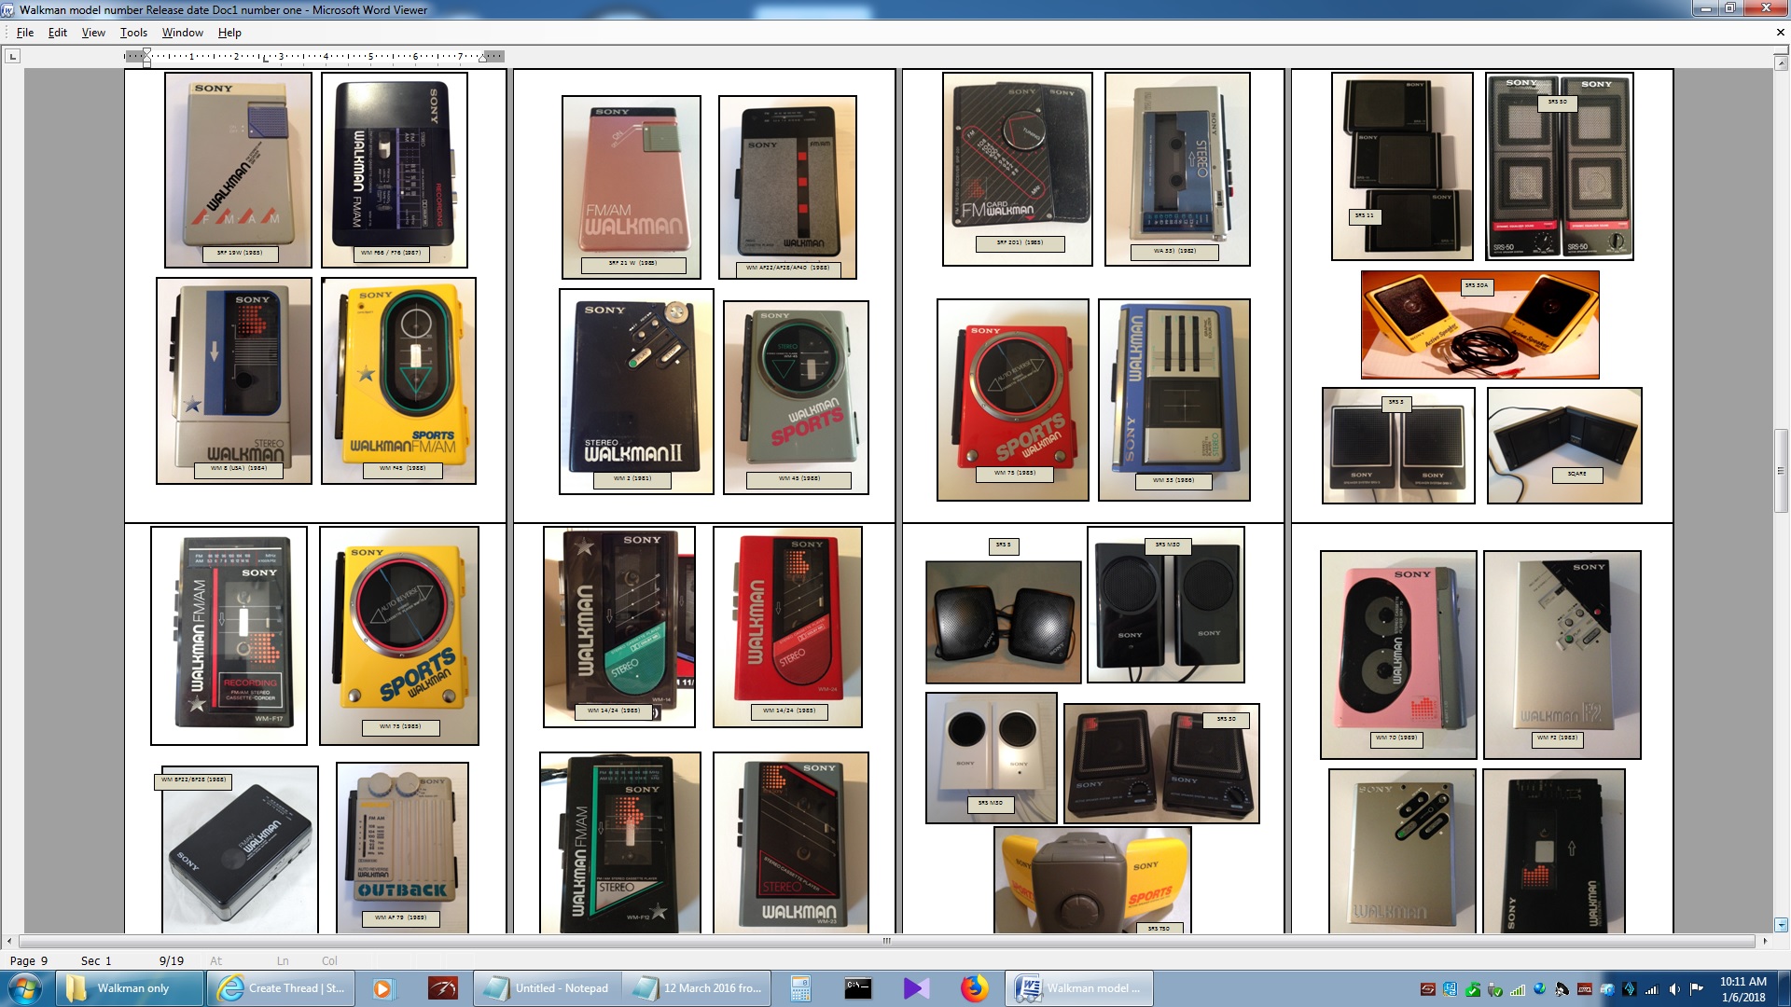The width and height of the screenshot is (1791, 1007).
Task: Select the pink WM 70 Walkman image
Action: pos(1398,655)
